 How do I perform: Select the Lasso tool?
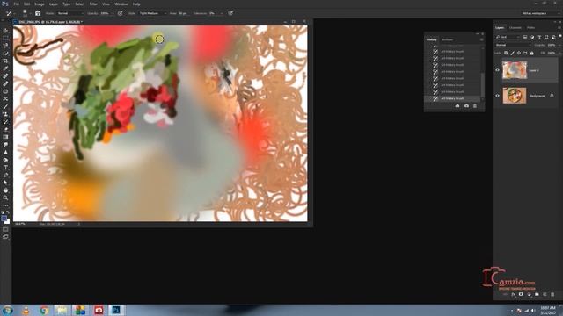5,46
